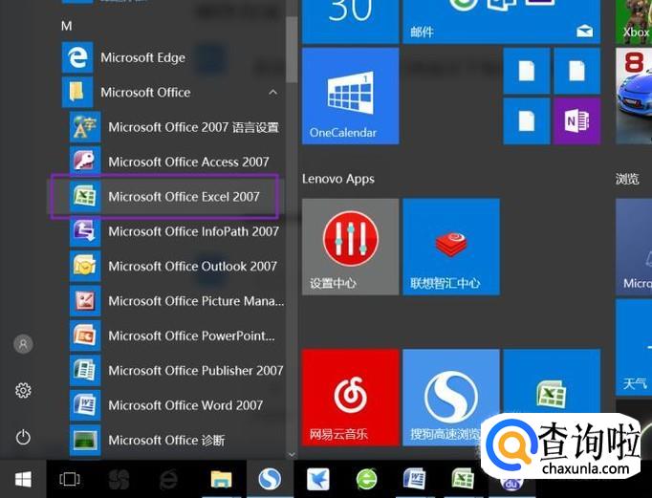
Task: Open the 联想智汇中心 tile
Action: 451,247
